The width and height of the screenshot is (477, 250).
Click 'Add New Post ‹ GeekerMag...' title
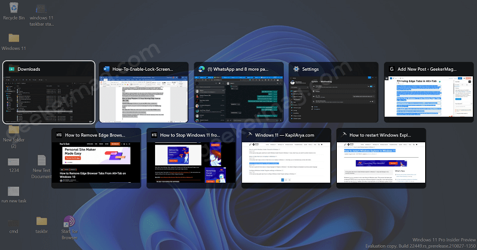click(x=427, y=69)
